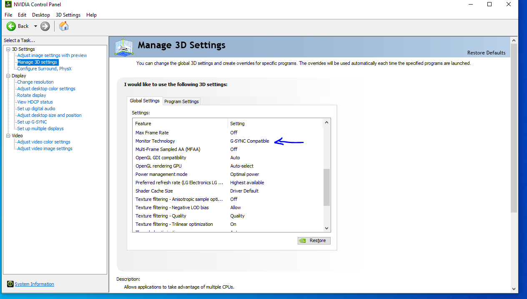Select Texture filtering - Anisotropic sample row
527x299 pixels.
(x=228, y=199)
